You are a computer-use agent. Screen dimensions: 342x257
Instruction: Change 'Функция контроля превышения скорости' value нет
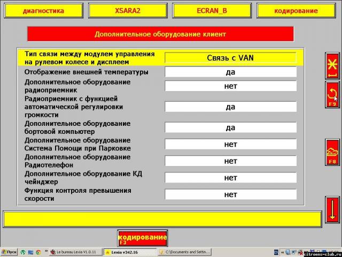[230, 194]
